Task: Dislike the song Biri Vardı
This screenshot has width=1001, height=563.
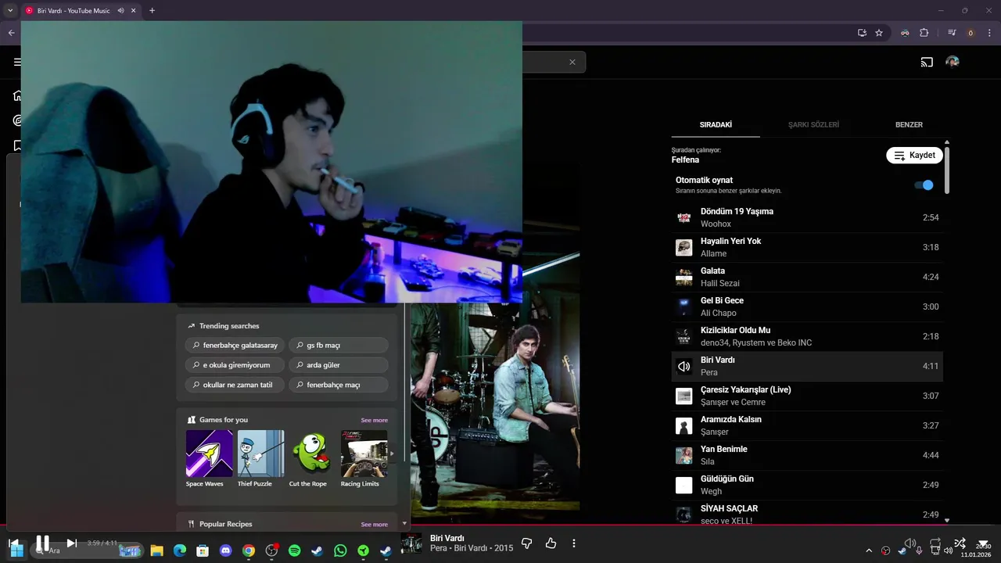Action: point(527,543)
